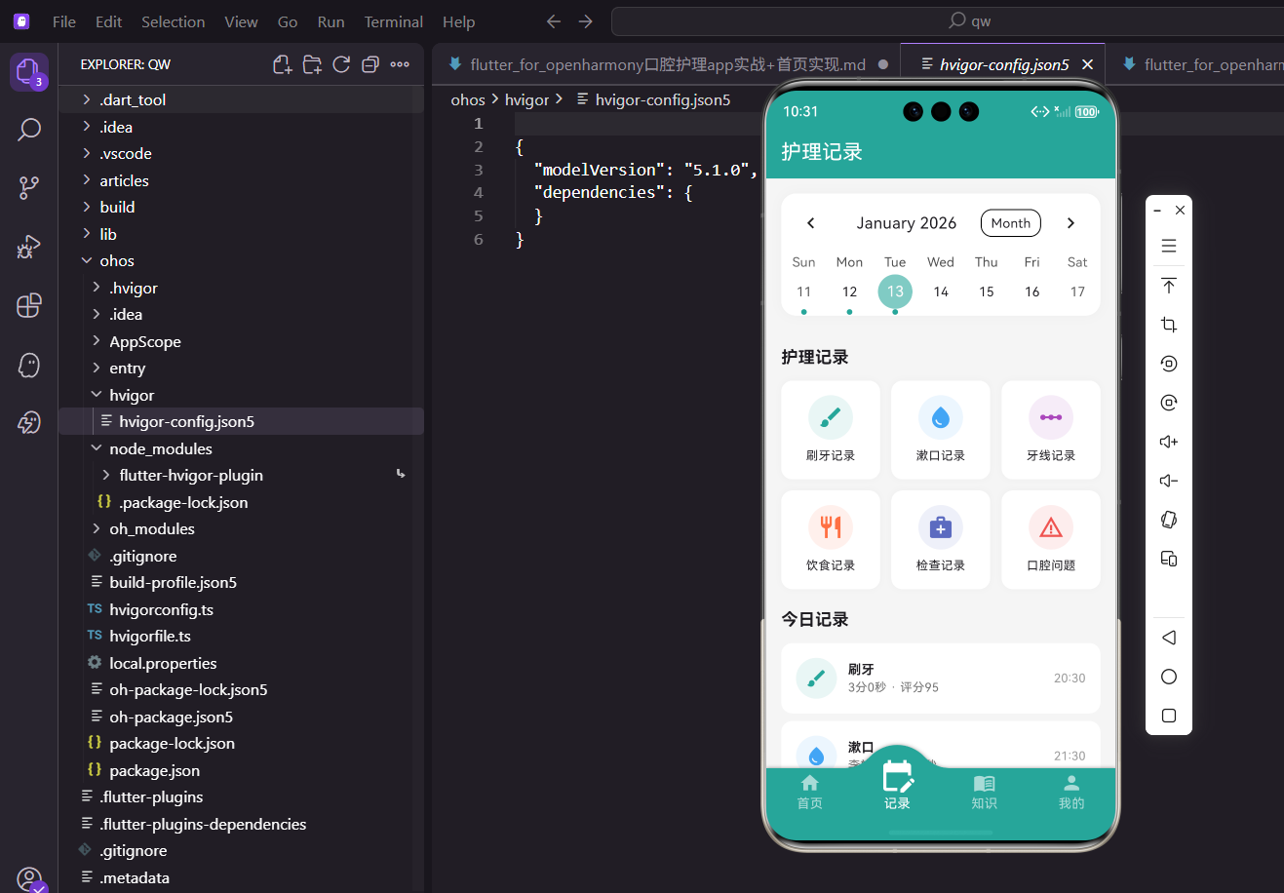
Task: Click the New Folder icon in Explorer
Action: (312, 64)
